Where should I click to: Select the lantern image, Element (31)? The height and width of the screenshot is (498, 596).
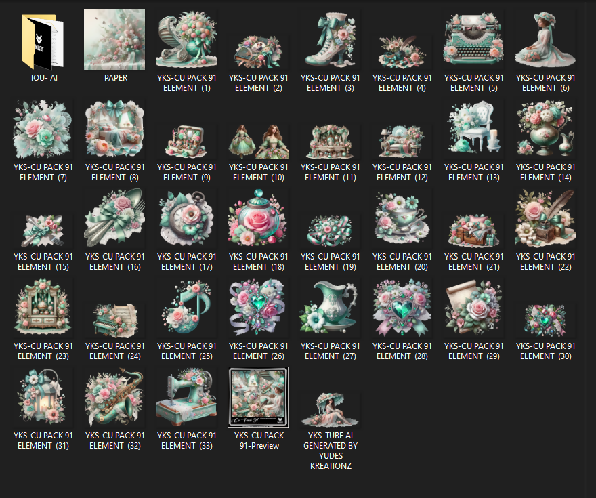point(42,397)
